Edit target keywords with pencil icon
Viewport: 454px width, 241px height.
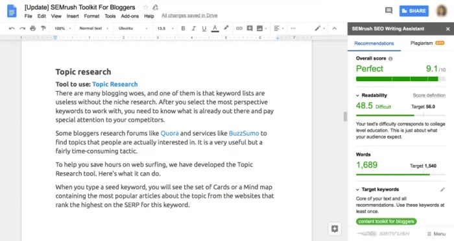click(x=442, y=190)
